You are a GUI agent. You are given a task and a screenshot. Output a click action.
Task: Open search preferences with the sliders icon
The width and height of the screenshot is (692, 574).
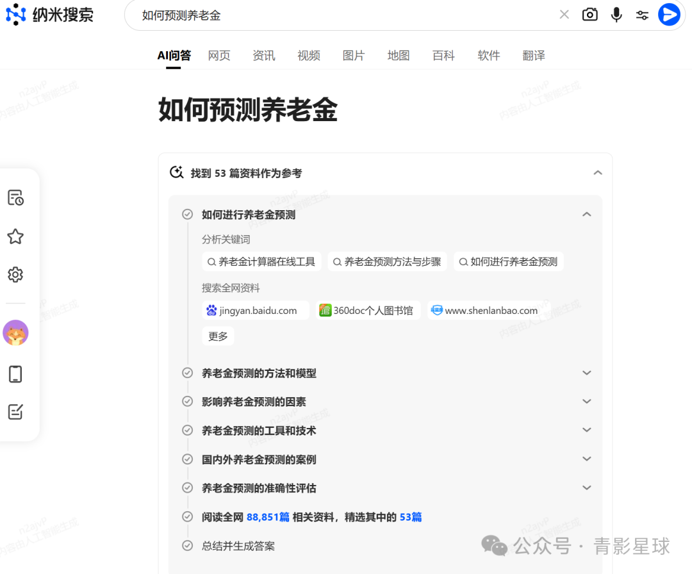tap(642, 14)
